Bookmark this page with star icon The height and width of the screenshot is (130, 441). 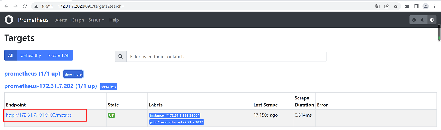396,6
